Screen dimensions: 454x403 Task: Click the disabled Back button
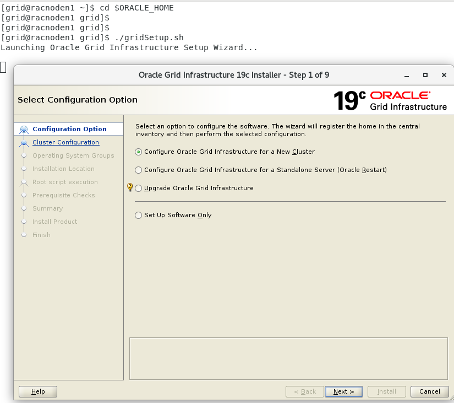pos(305,391)
